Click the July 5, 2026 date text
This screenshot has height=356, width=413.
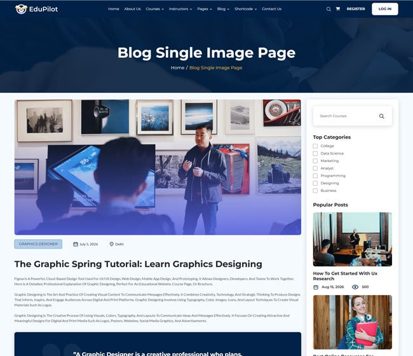click(x=89, y=244)
